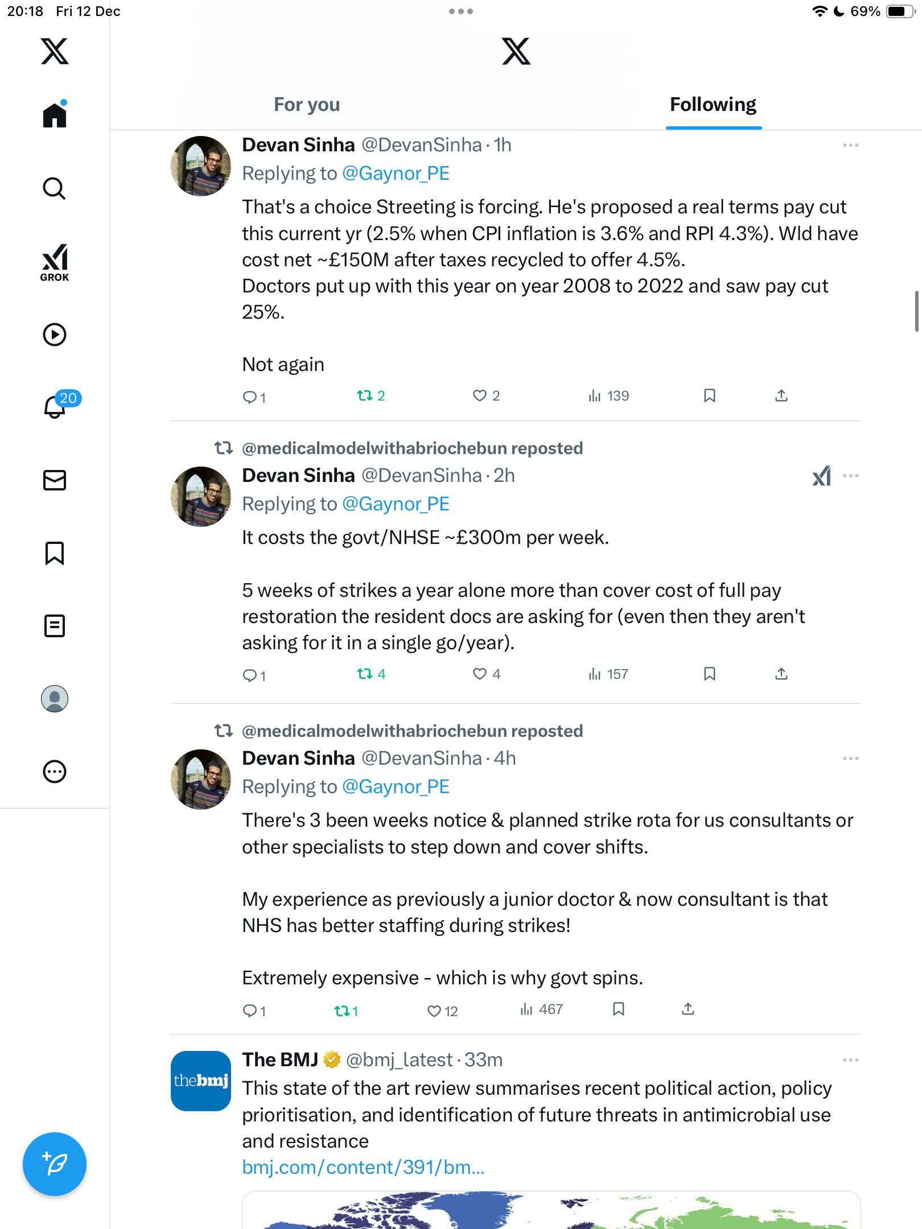Open Bookmarks in the sidebar
Image resolution: width=922 pixels, height=1229 pixels.
55,553
